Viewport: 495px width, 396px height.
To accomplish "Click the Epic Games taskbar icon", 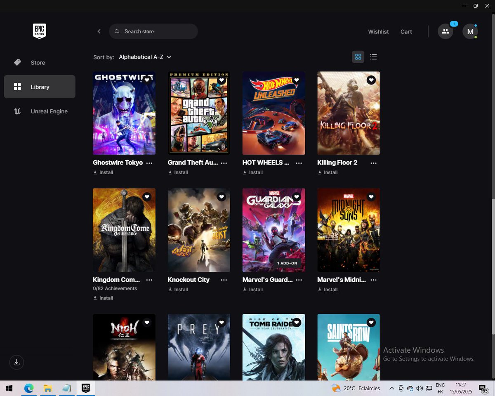I will pyautogui.click(x=85, y=388).
